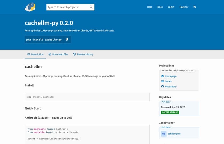Viewport: 224px width, 144px height.
Task: Click 'Released: Apr 24, 2026' text
Action: point(173,107)
